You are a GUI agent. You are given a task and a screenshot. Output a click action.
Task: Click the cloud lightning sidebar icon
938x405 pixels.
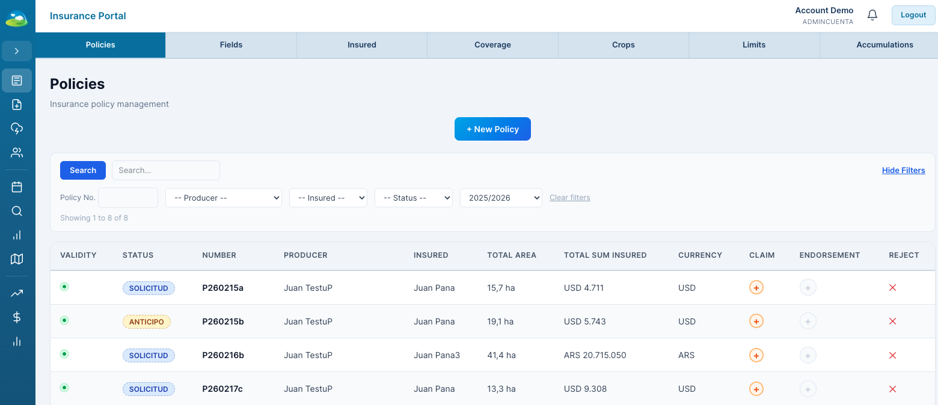(17, 129)
